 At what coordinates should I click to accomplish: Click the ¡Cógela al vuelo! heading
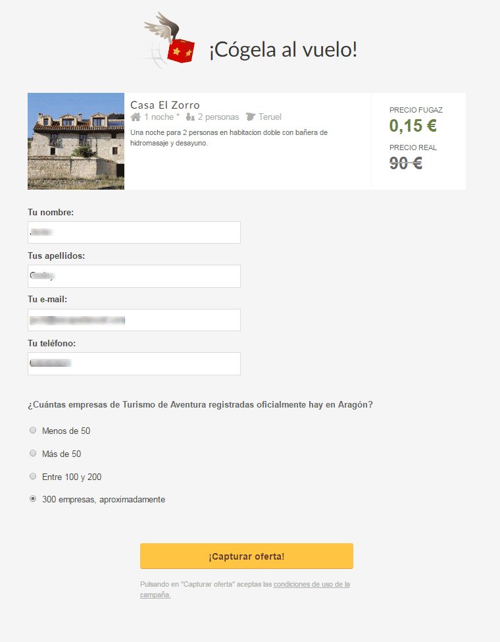283,49
